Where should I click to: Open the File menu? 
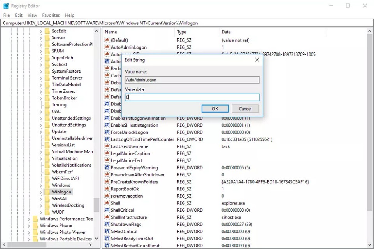point(7,15)
